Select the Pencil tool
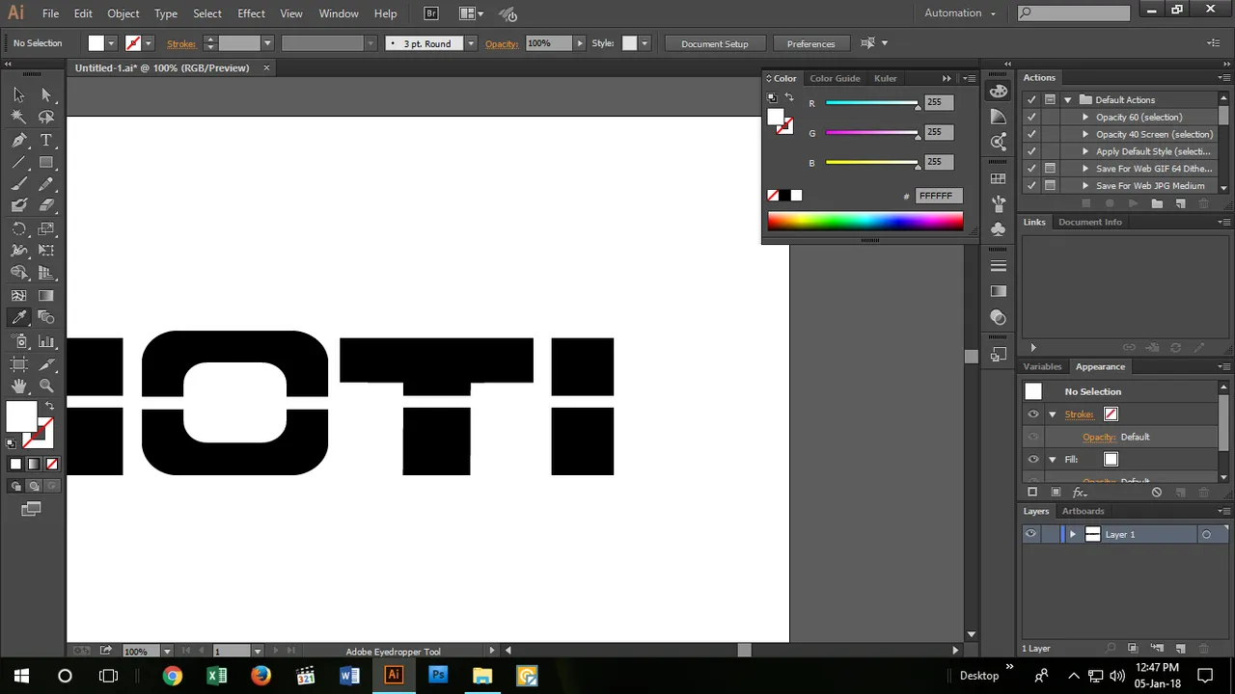This screenshot has width=1235, height=694. 46,184
